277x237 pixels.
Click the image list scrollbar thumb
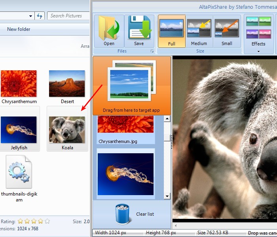(167, 138)
